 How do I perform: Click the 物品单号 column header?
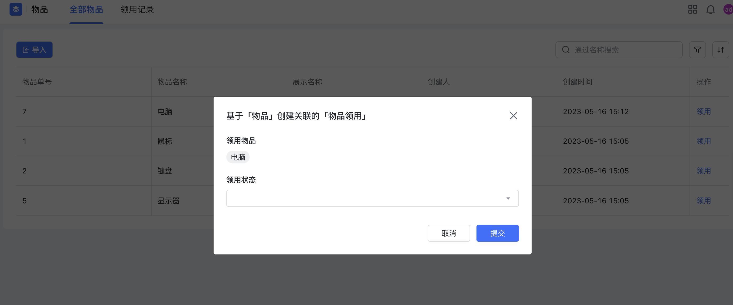pyautogui.click(x=37, y=82)
